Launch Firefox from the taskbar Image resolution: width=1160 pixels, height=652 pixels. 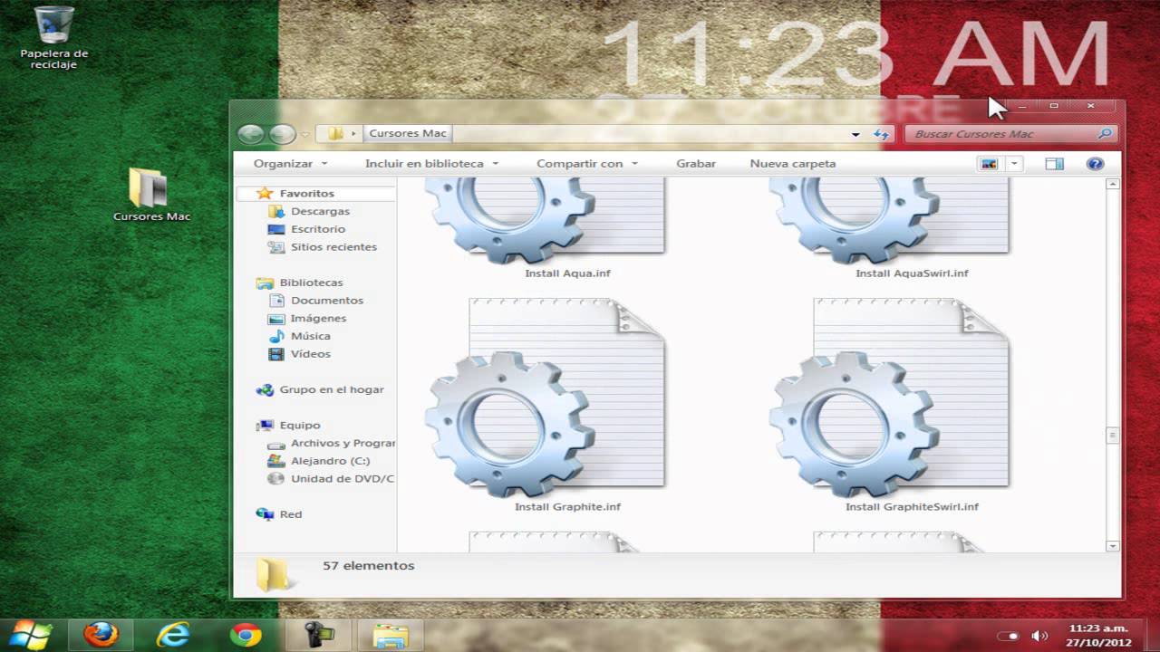[101, 635]
